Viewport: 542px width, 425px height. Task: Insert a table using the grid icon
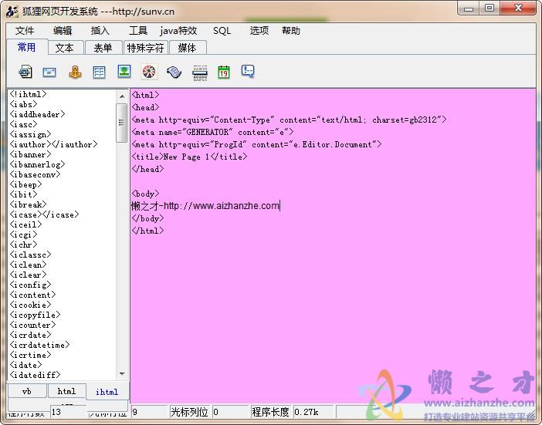[x=99, y=73]
